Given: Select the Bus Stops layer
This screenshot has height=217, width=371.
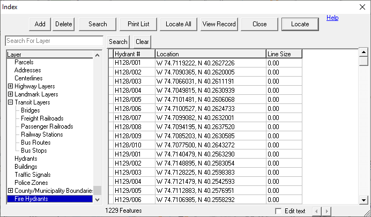Looking at the screenshot, I should click(34, 151).
